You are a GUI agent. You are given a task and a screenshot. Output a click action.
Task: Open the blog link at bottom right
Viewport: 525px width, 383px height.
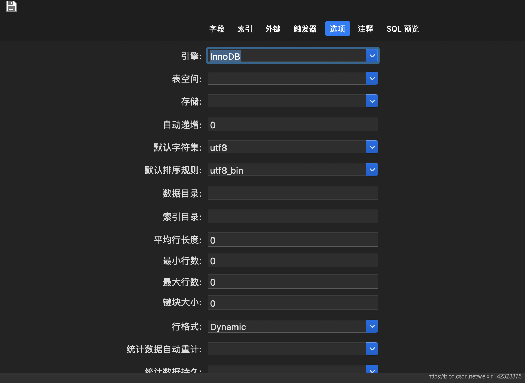click(475, 376)
